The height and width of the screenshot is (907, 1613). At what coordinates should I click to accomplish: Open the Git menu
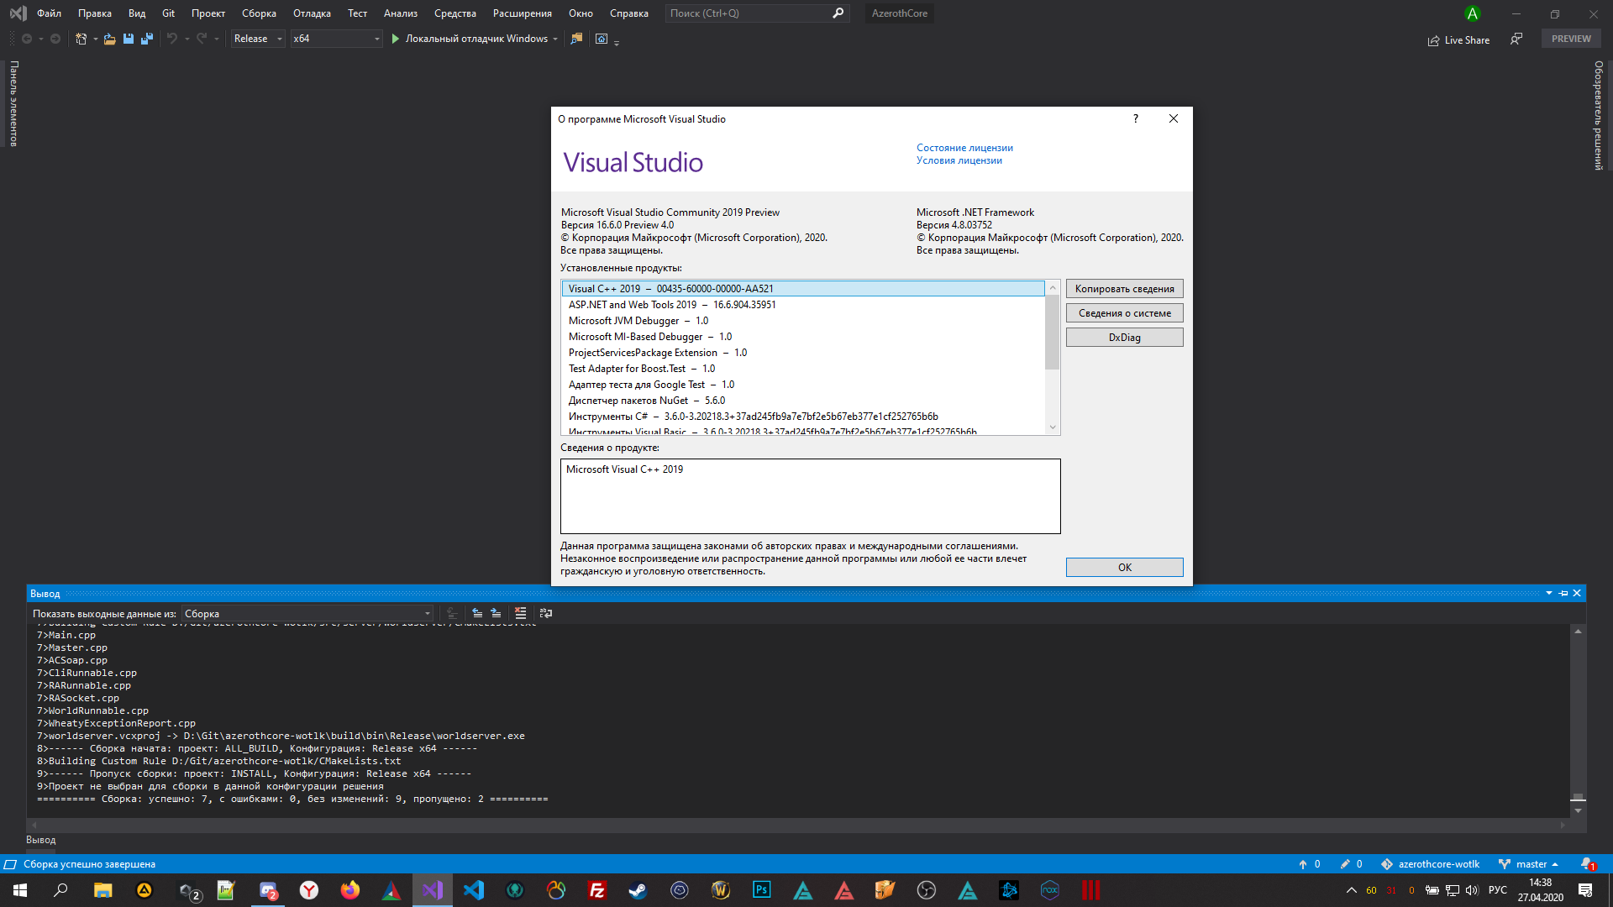tap(168, 13)
